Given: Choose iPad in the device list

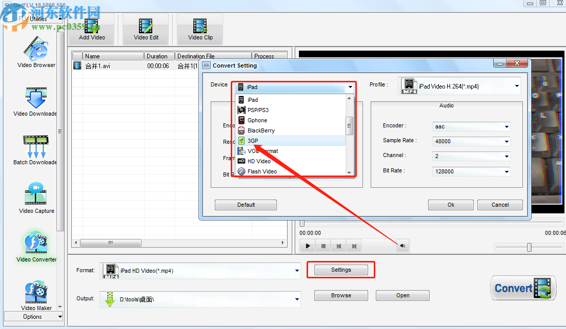Looking at the screenshot, I should coord(291,100).
